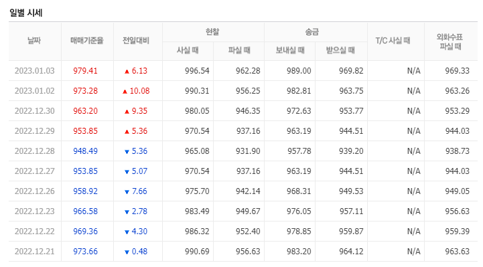This screenshot has height=267, width=483.
Task: Select the cash buy value 996.54
Action: 197,71
